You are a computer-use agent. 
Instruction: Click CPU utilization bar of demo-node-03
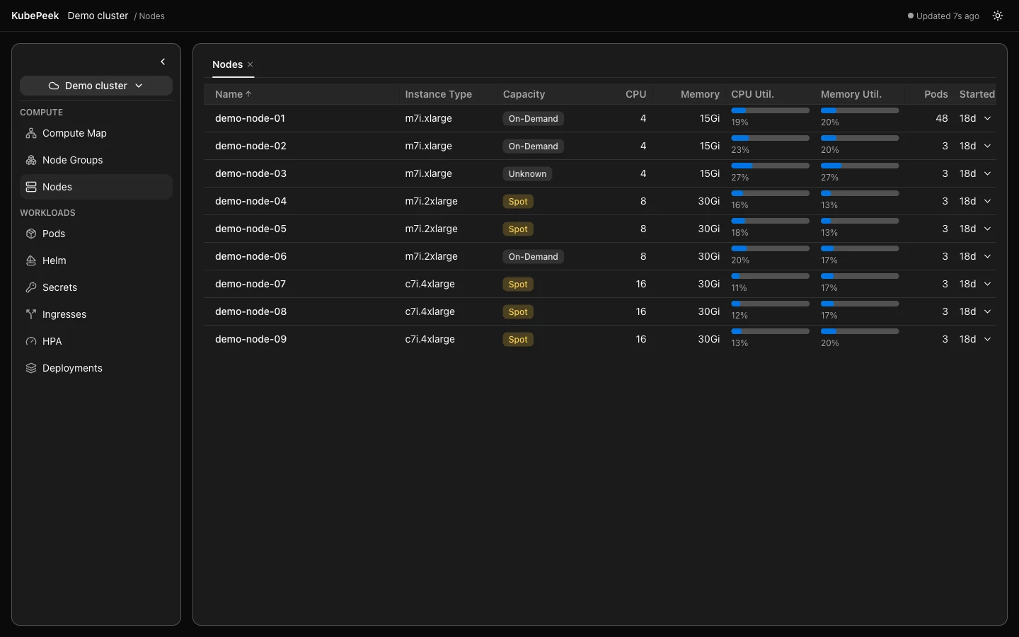coord(770,166)
